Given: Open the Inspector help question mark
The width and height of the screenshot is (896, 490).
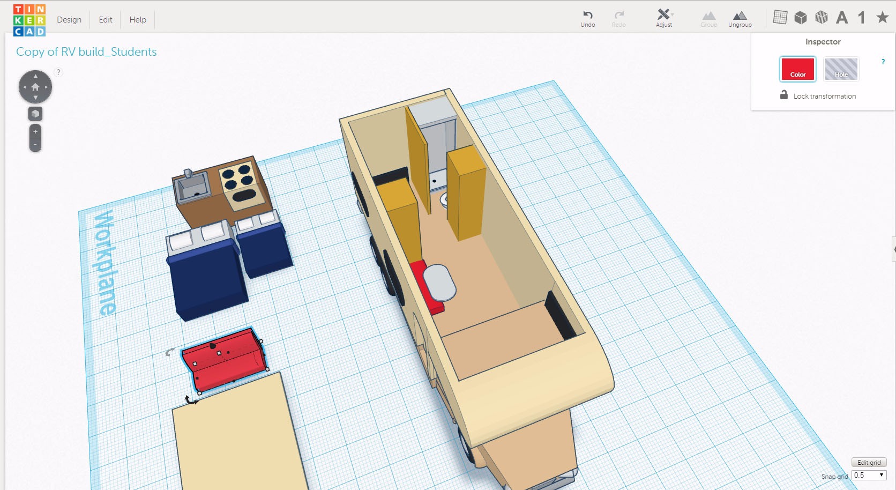Looking at the screenshot, I should [x=883, y=62].
